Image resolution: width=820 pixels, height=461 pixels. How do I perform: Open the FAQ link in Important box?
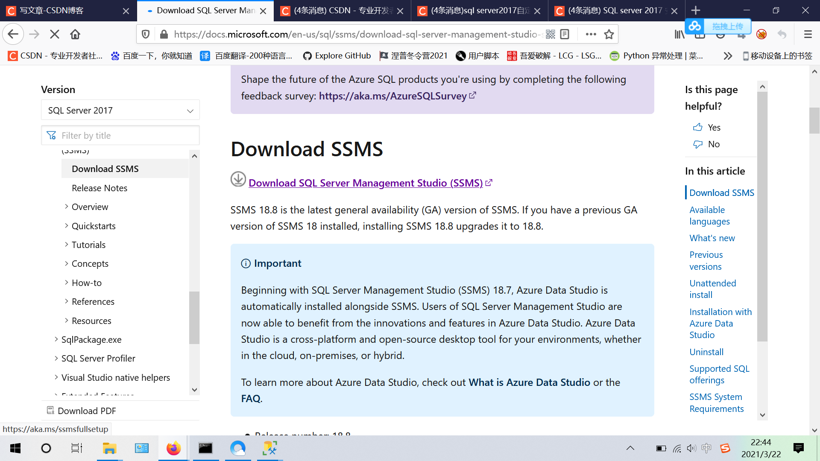251,399
